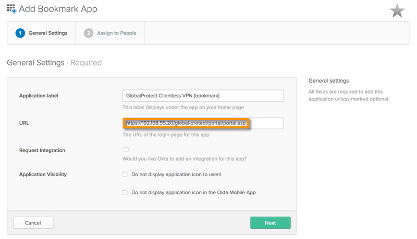Click the General Settings Required heading
Screen dimensions: 417x239
(54, 63)
